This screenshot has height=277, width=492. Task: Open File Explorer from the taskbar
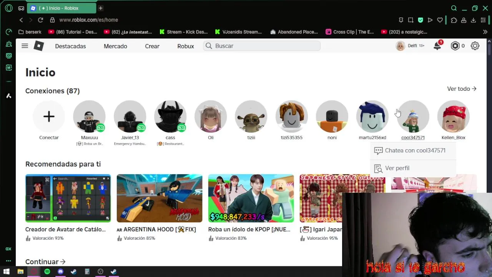pos(20,272)
